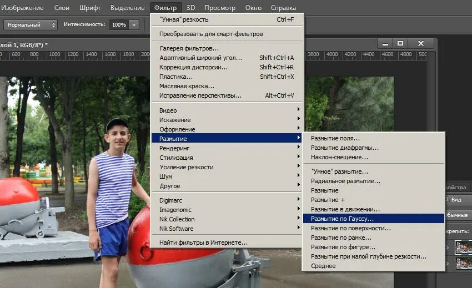Expand the Видео submenu
Viewport: 472px width, 288px height.
tap(227, 110)
